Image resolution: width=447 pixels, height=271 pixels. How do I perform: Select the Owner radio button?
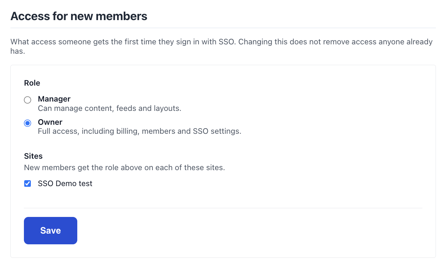coord(27,123)
